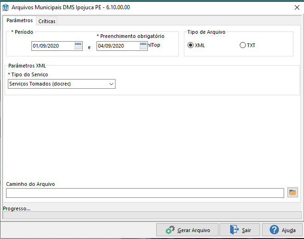The width and height of the screenshot is (304, 239).
Task: Click the Caminho do Arquivo label
Action: pos(30,184)
